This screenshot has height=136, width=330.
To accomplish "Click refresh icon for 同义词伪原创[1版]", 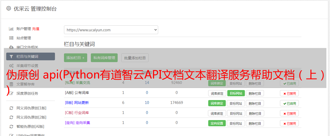I will [11, 108].
